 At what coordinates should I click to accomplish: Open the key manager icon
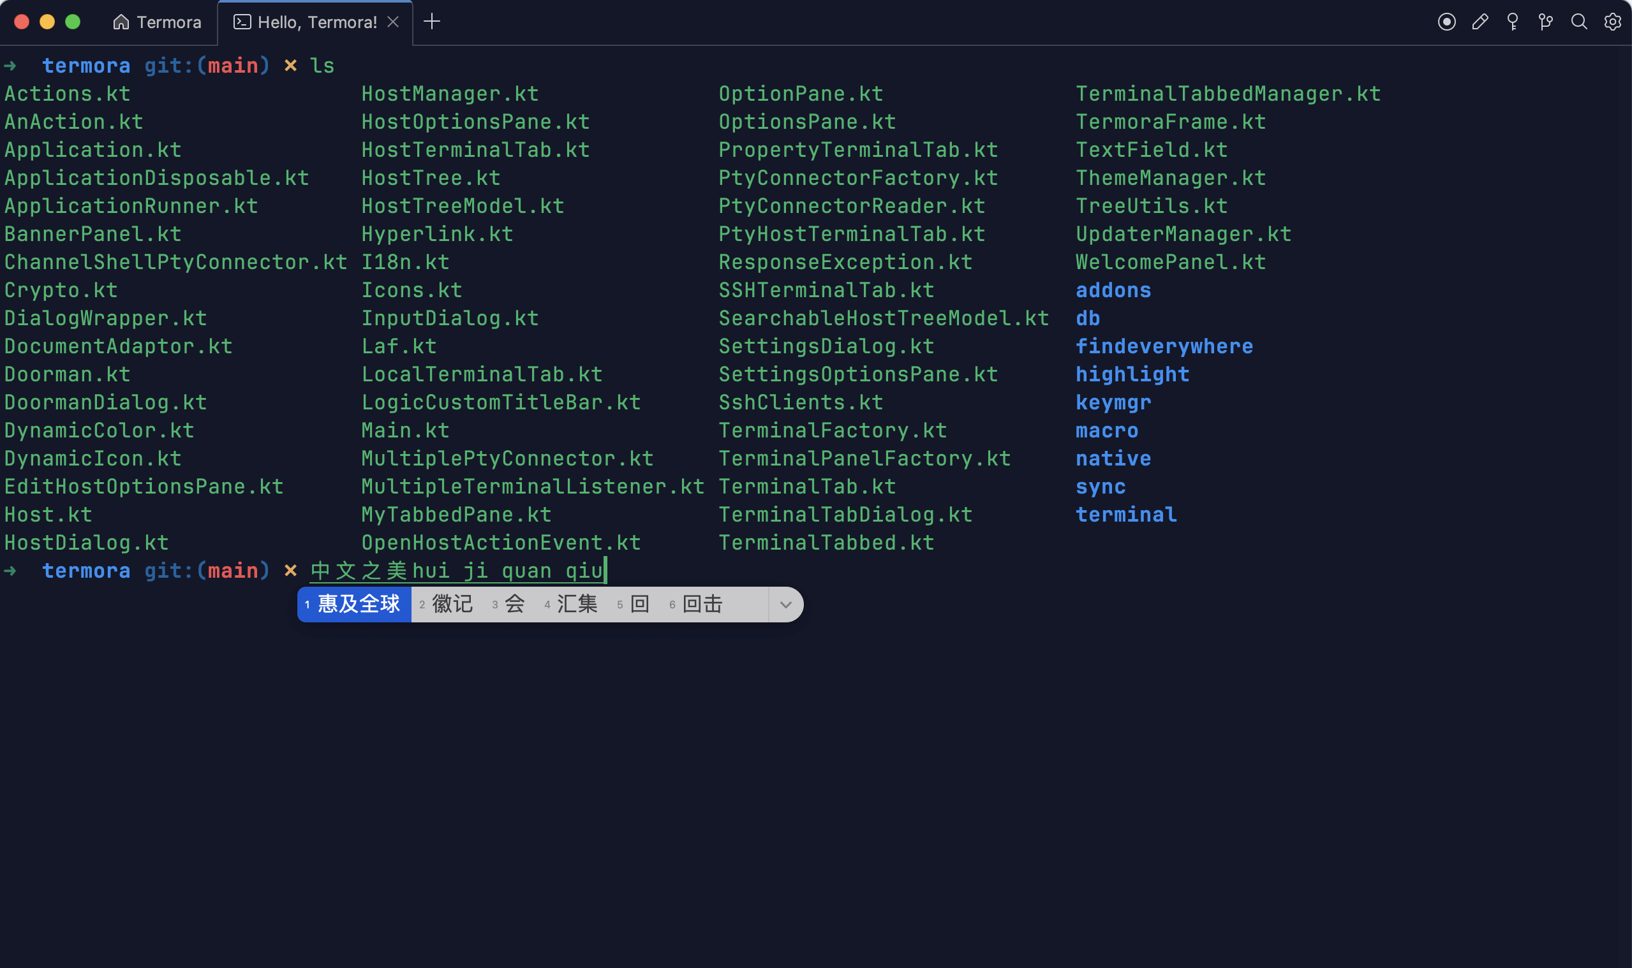coord(1513,22)
